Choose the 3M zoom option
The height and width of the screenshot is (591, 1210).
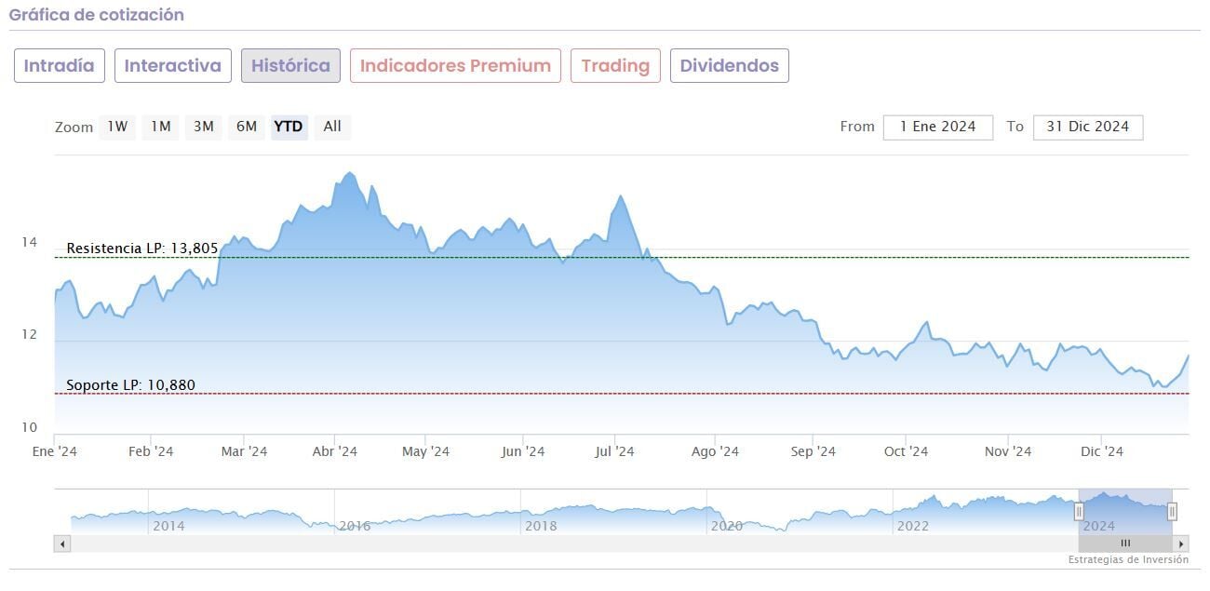(x=204, y=127)
